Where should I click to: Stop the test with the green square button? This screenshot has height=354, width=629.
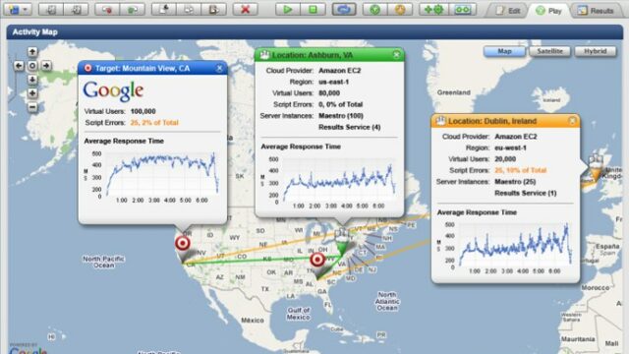point(313,9)
